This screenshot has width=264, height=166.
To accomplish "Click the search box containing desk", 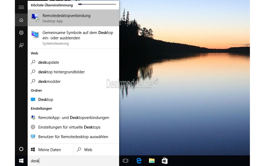I will coord(73,161).
